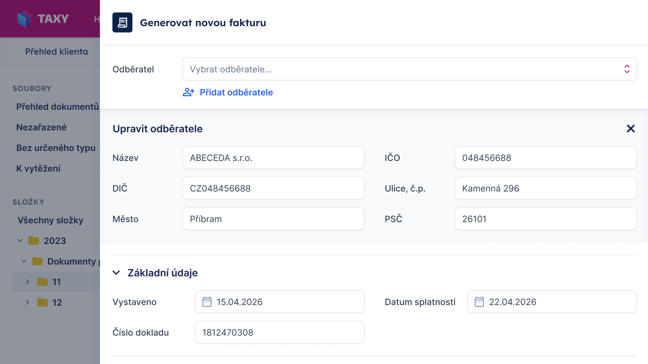Click the Odběratel label
This screenshot has height=364, width=648.
coord(133,69)
